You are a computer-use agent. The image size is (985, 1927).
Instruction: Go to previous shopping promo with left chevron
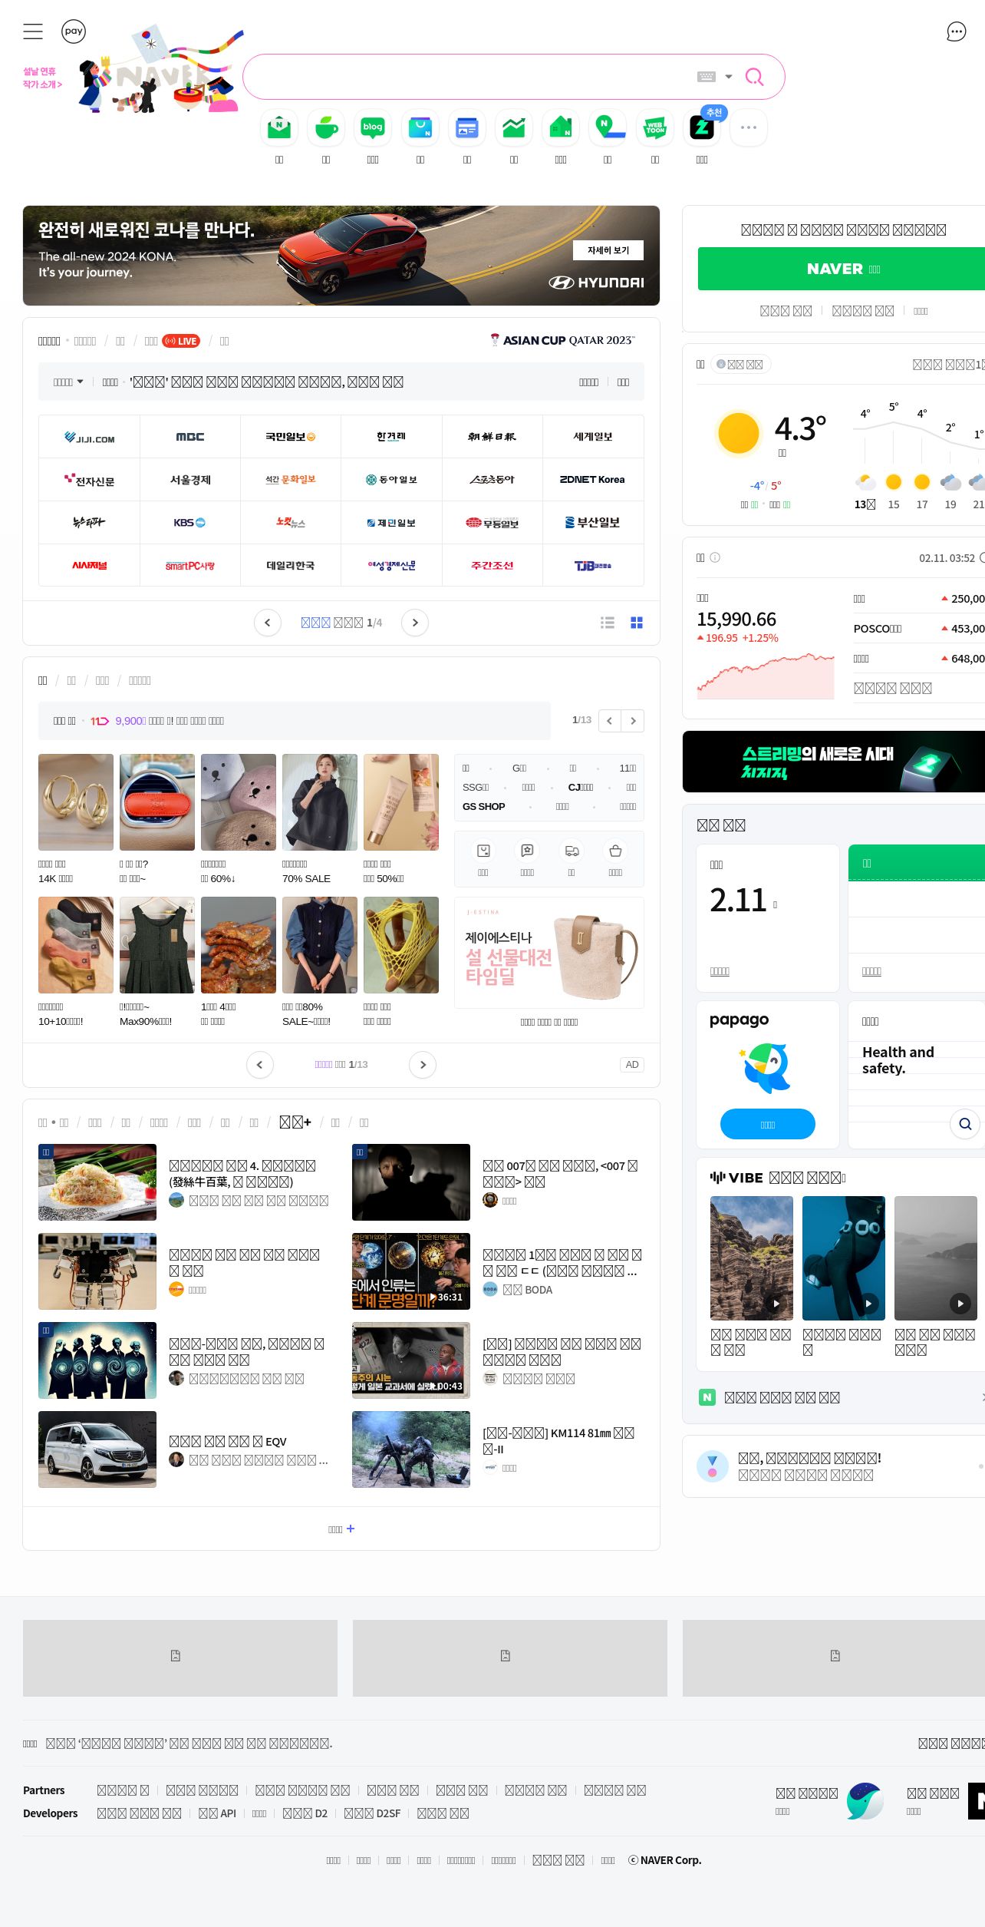609,721
